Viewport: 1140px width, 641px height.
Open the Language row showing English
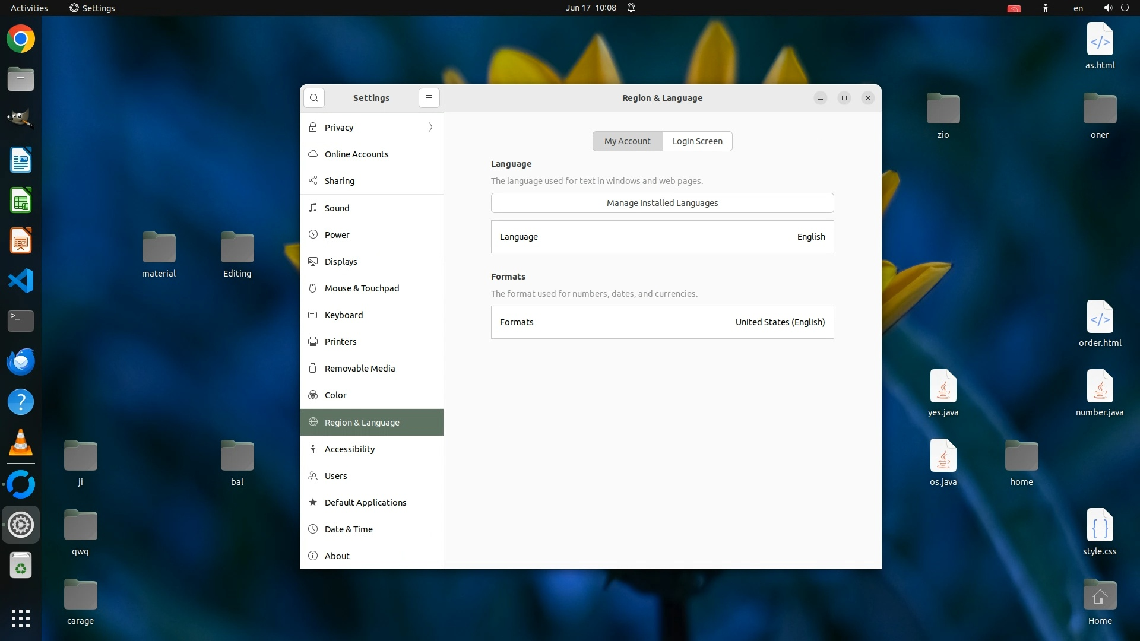[662, 237]
